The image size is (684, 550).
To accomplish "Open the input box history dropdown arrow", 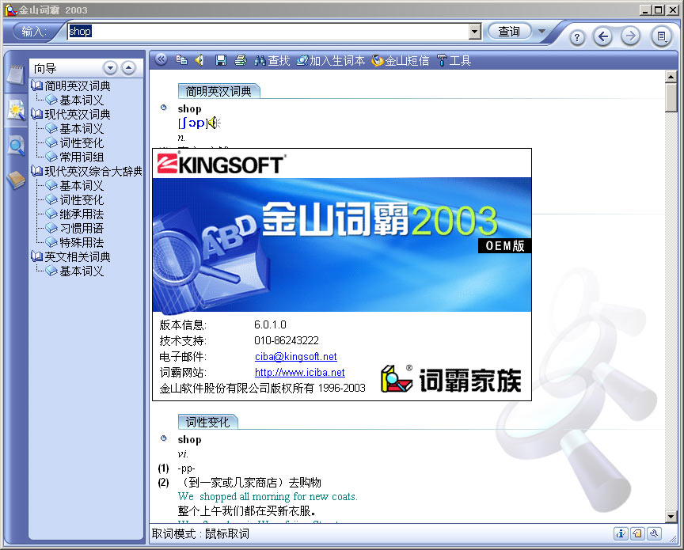I will (x=475, y=32).
